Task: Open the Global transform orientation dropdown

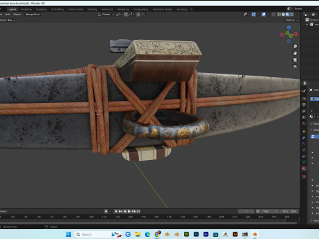Action: point(106,15)
